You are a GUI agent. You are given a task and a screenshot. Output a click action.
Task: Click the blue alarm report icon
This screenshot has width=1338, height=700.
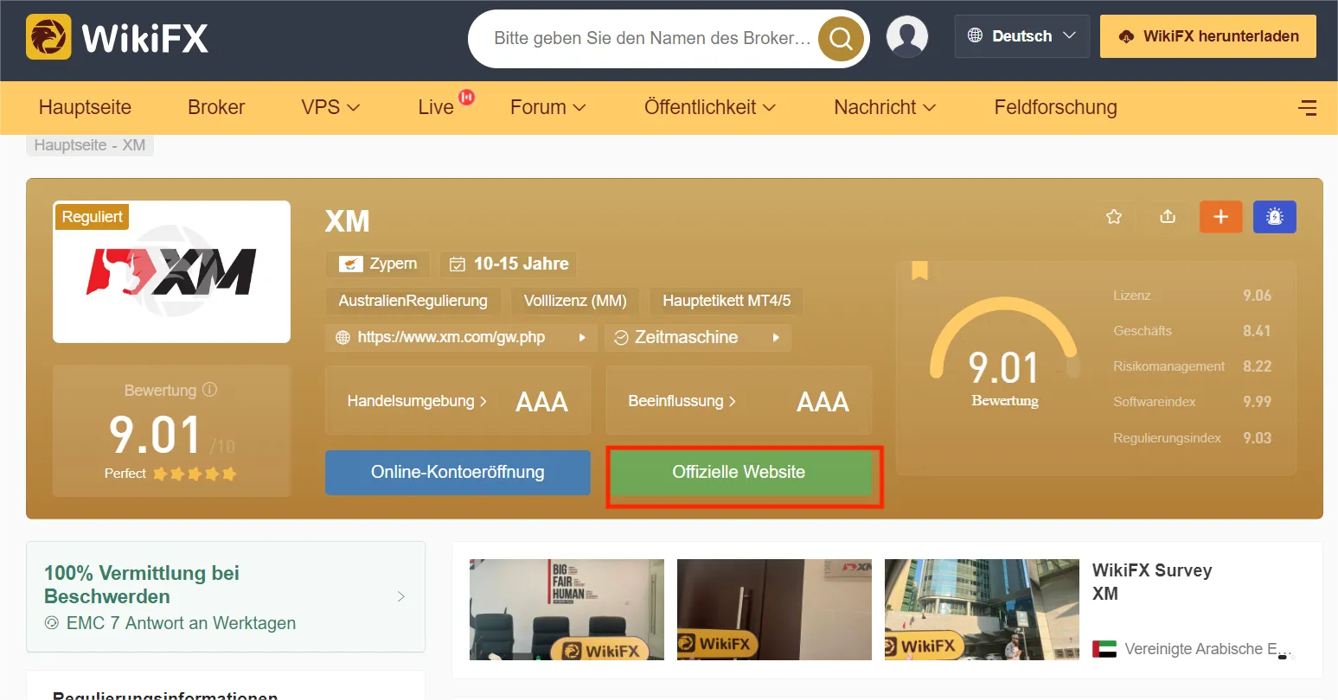pyautogui.click(x=1275, y=217)
